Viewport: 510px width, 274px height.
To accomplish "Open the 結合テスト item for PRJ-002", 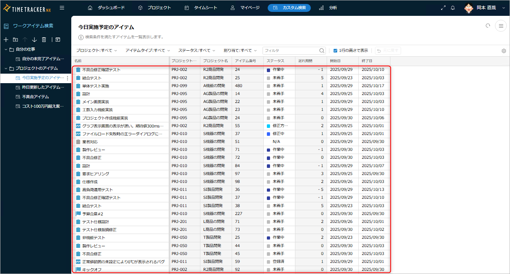I will point(92,78).
